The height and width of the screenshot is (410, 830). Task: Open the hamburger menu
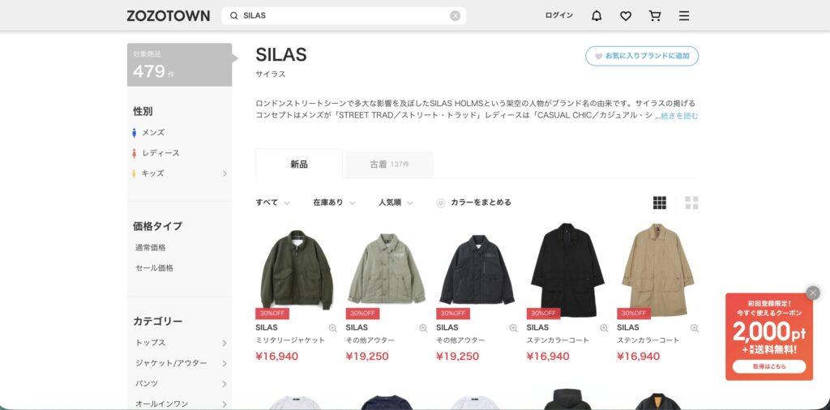[x=684, y=16]
